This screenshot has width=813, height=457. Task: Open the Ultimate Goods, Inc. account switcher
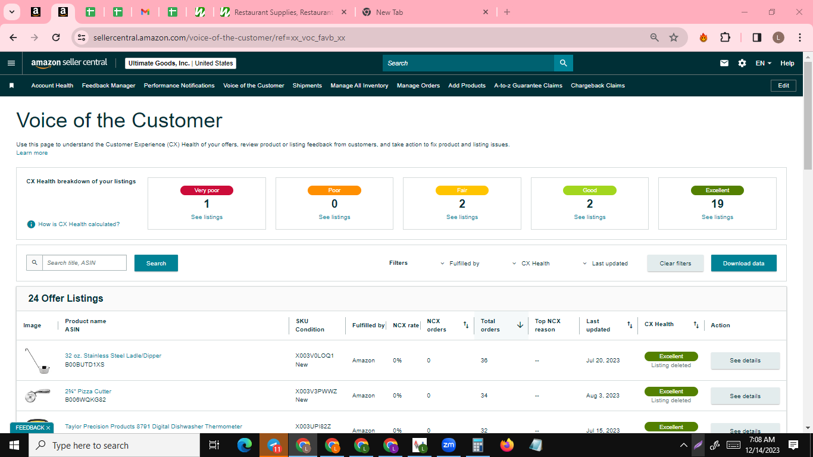(181, 63)
